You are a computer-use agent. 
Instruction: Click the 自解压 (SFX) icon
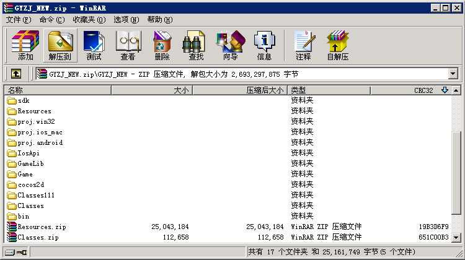pyautogui.click(x=338, y=45)
